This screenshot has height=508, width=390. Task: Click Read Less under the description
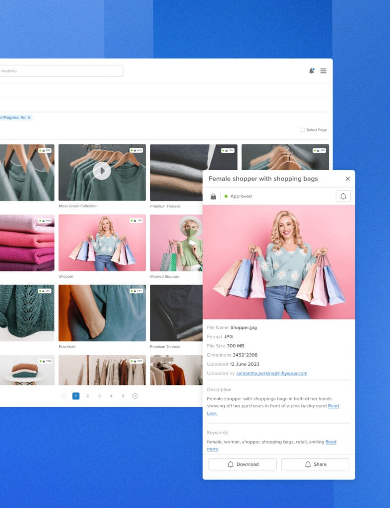point(212,413)
